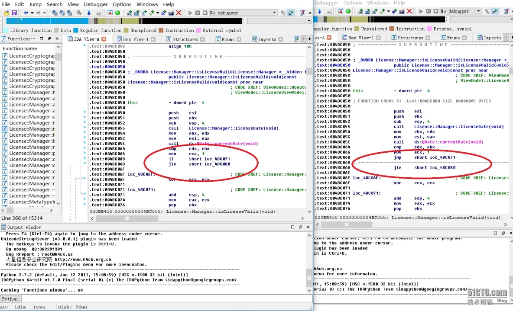Click into the Python command input field
Screen dimensions: 513x311
[166, 298]
